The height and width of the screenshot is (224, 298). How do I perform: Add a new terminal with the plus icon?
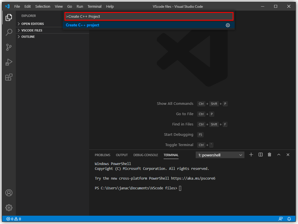click(251, 154)
